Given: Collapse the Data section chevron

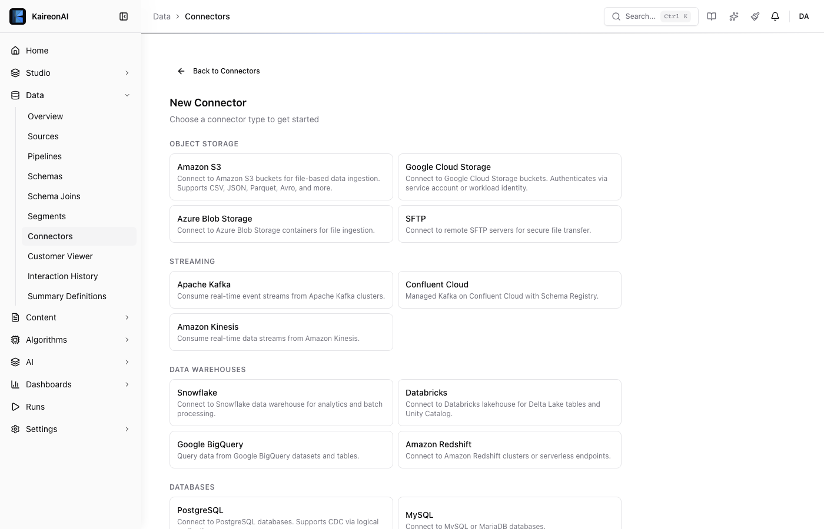Looking at the screenshot, I should [127, 95].
